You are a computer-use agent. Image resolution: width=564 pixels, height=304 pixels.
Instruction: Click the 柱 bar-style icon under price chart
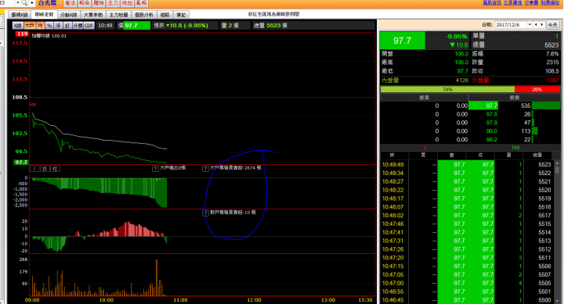click(x=55, y=169)
